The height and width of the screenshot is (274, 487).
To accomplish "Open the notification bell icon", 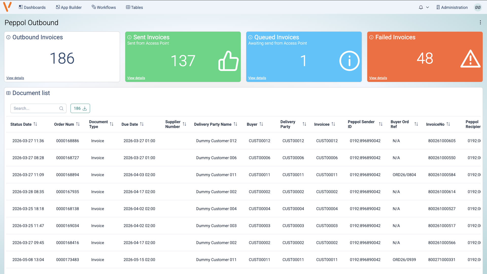I will pos(421,7).
